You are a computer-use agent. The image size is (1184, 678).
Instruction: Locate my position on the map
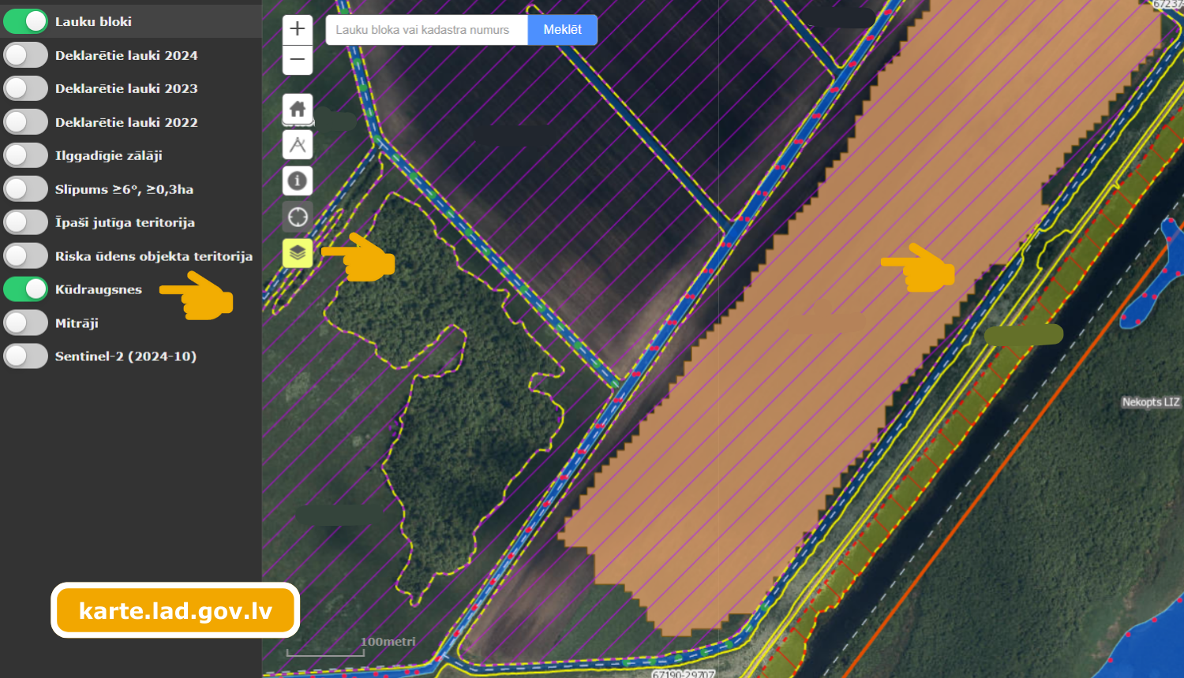298,217
